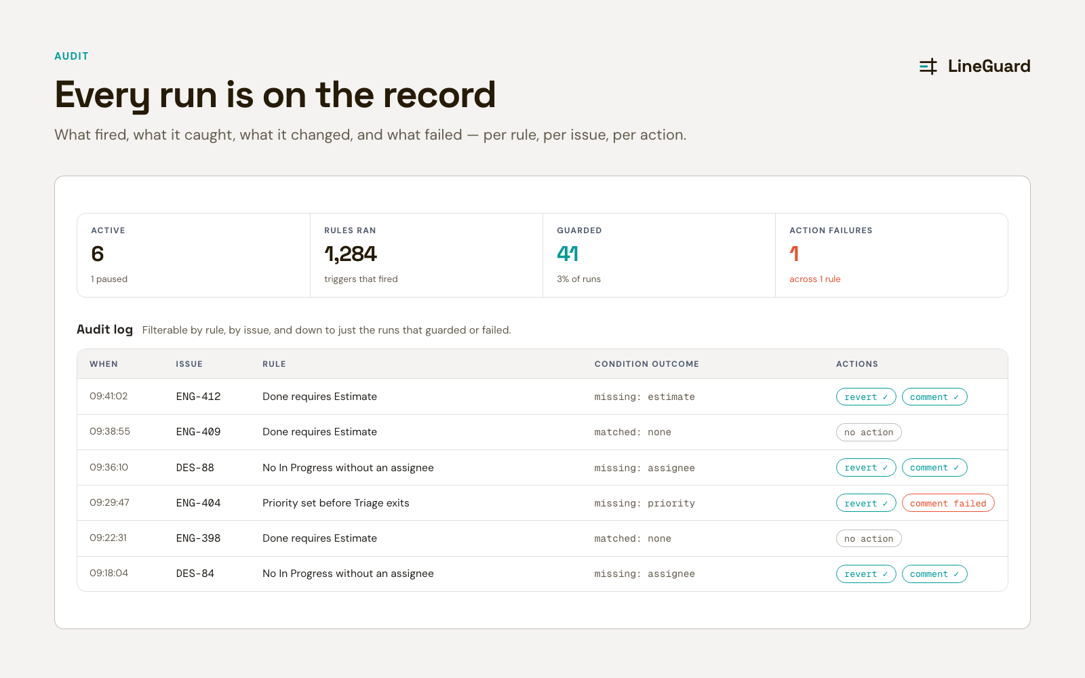Open issue ENG-409
Image resolution: width=1085 pixels, height=678 pixels.
(x=198, y=432)
